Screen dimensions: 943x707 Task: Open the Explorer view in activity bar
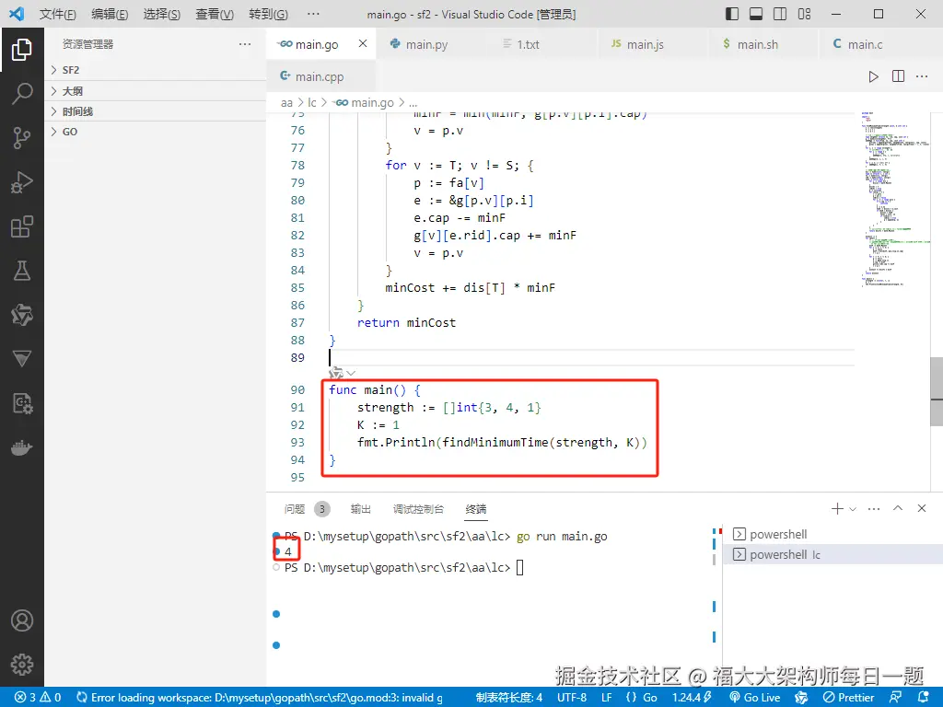pos(22,50)
